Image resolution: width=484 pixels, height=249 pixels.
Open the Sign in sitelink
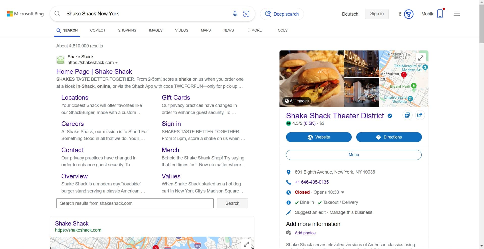(171, 124)
